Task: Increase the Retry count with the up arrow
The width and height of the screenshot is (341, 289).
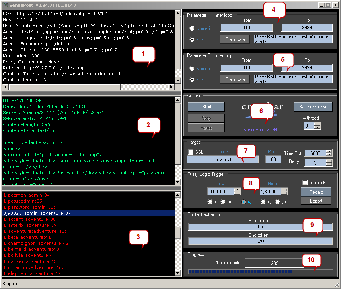Action: click(329, 161)
